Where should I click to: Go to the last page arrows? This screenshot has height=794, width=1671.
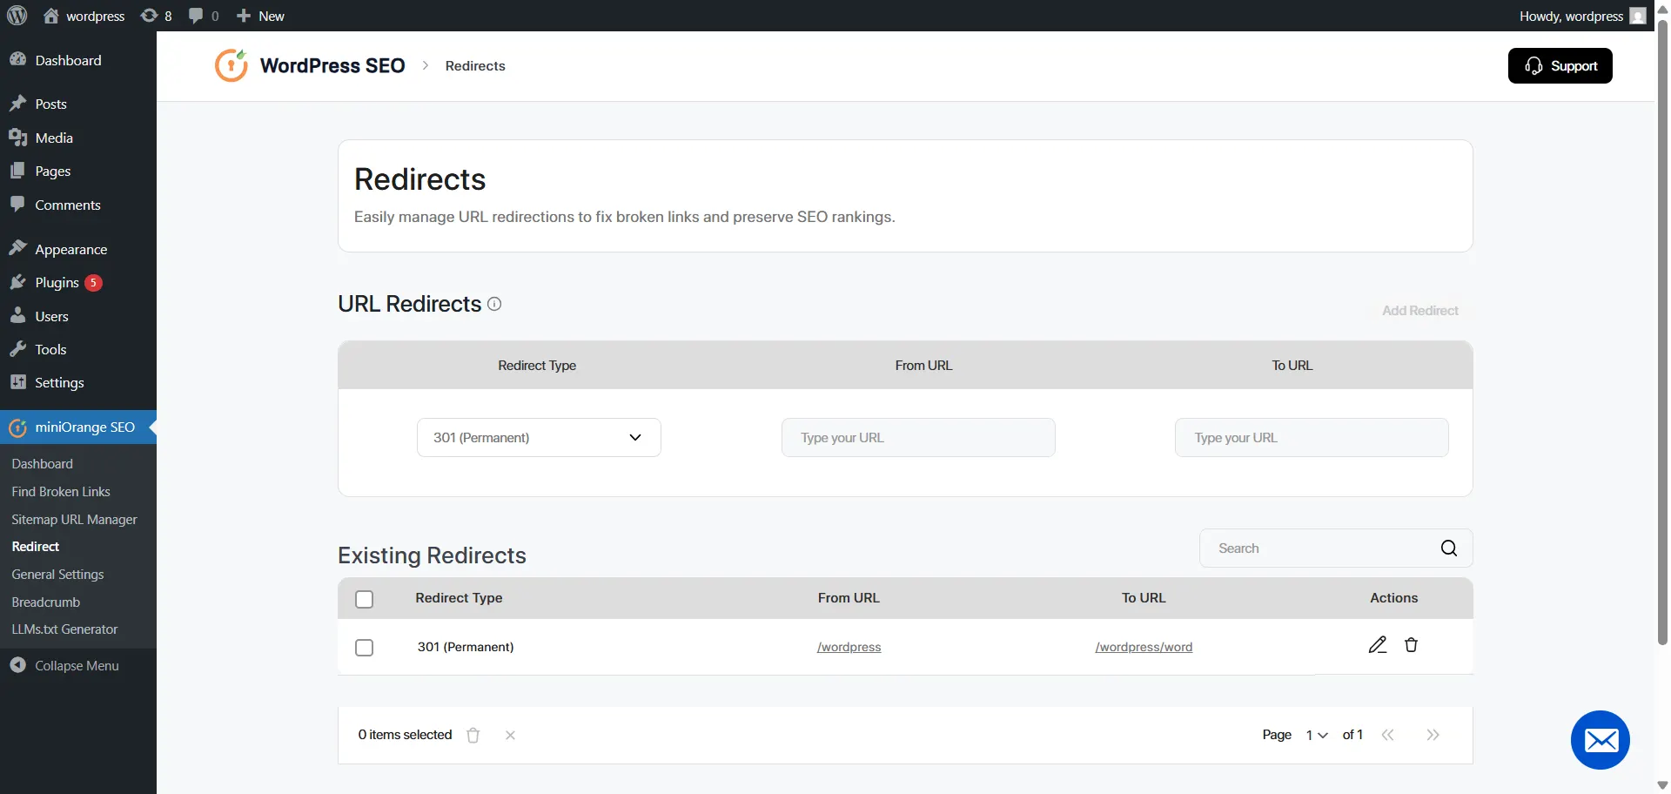point(1433,735)
